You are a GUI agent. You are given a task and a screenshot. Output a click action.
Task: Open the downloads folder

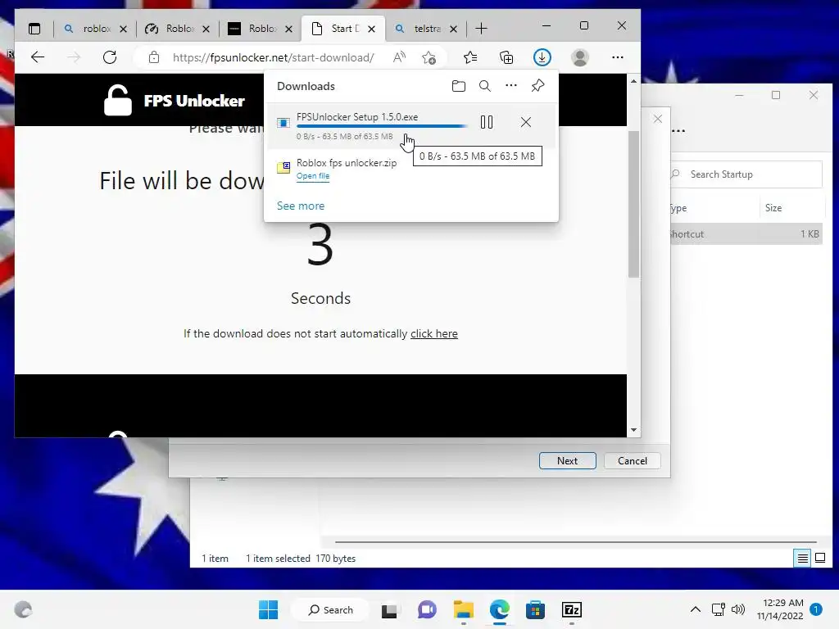[459, 85]
